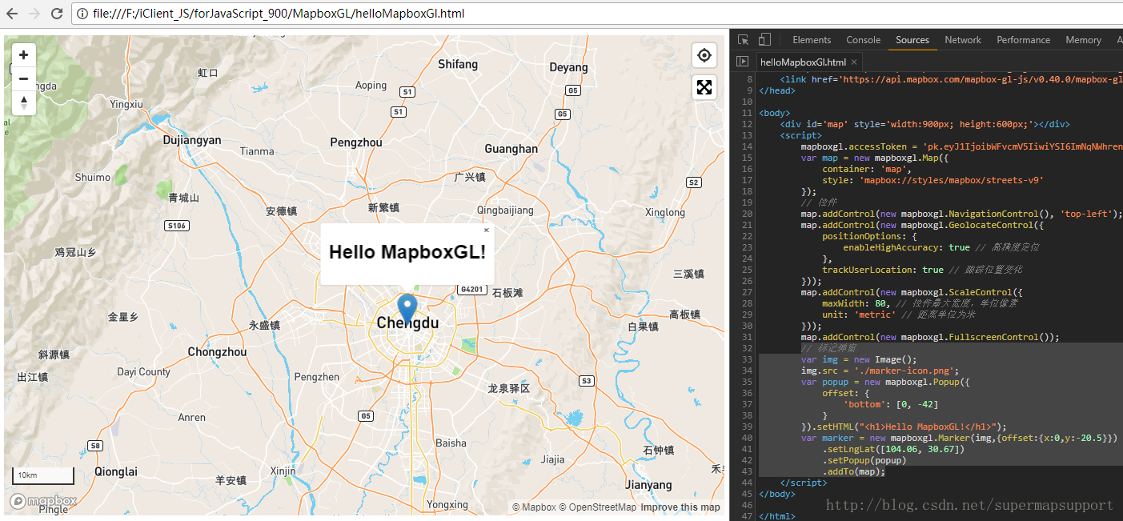Click the 10km scale control

[43, 475]
